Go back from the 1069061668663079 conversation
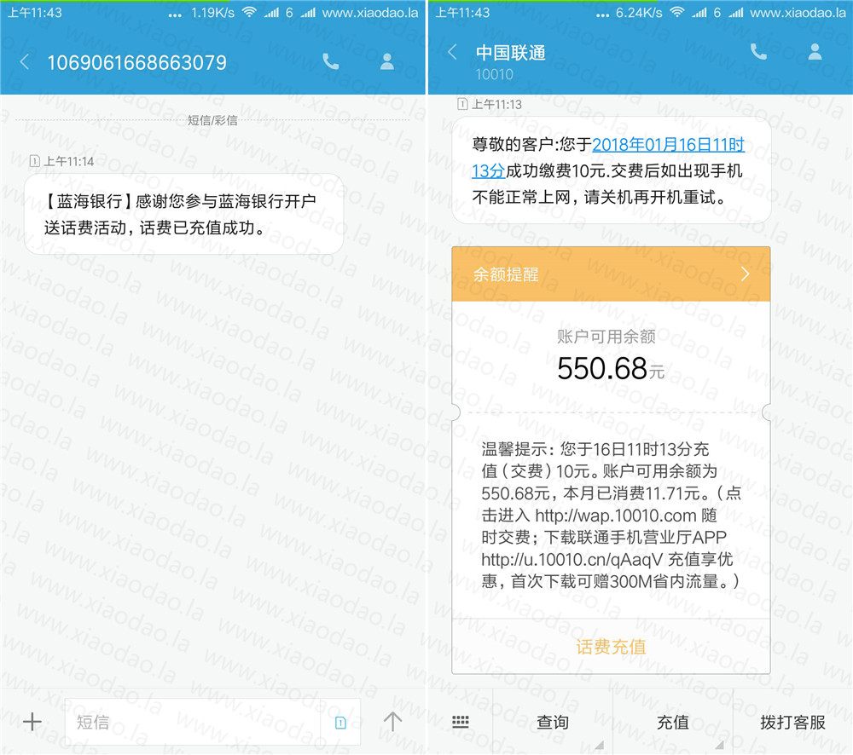This screenshot has height=755, width=853. [24, 62]
